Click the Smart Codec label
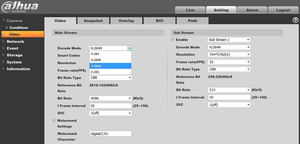This screenshot has height=144, width=300. coord(69,55)
